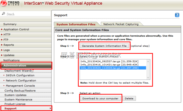Switch to Network Packet Capturing tab

(121, 24)
